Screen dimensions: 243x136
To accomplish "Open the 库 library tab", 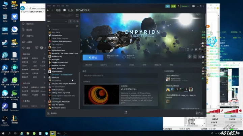I will (64, 10).
